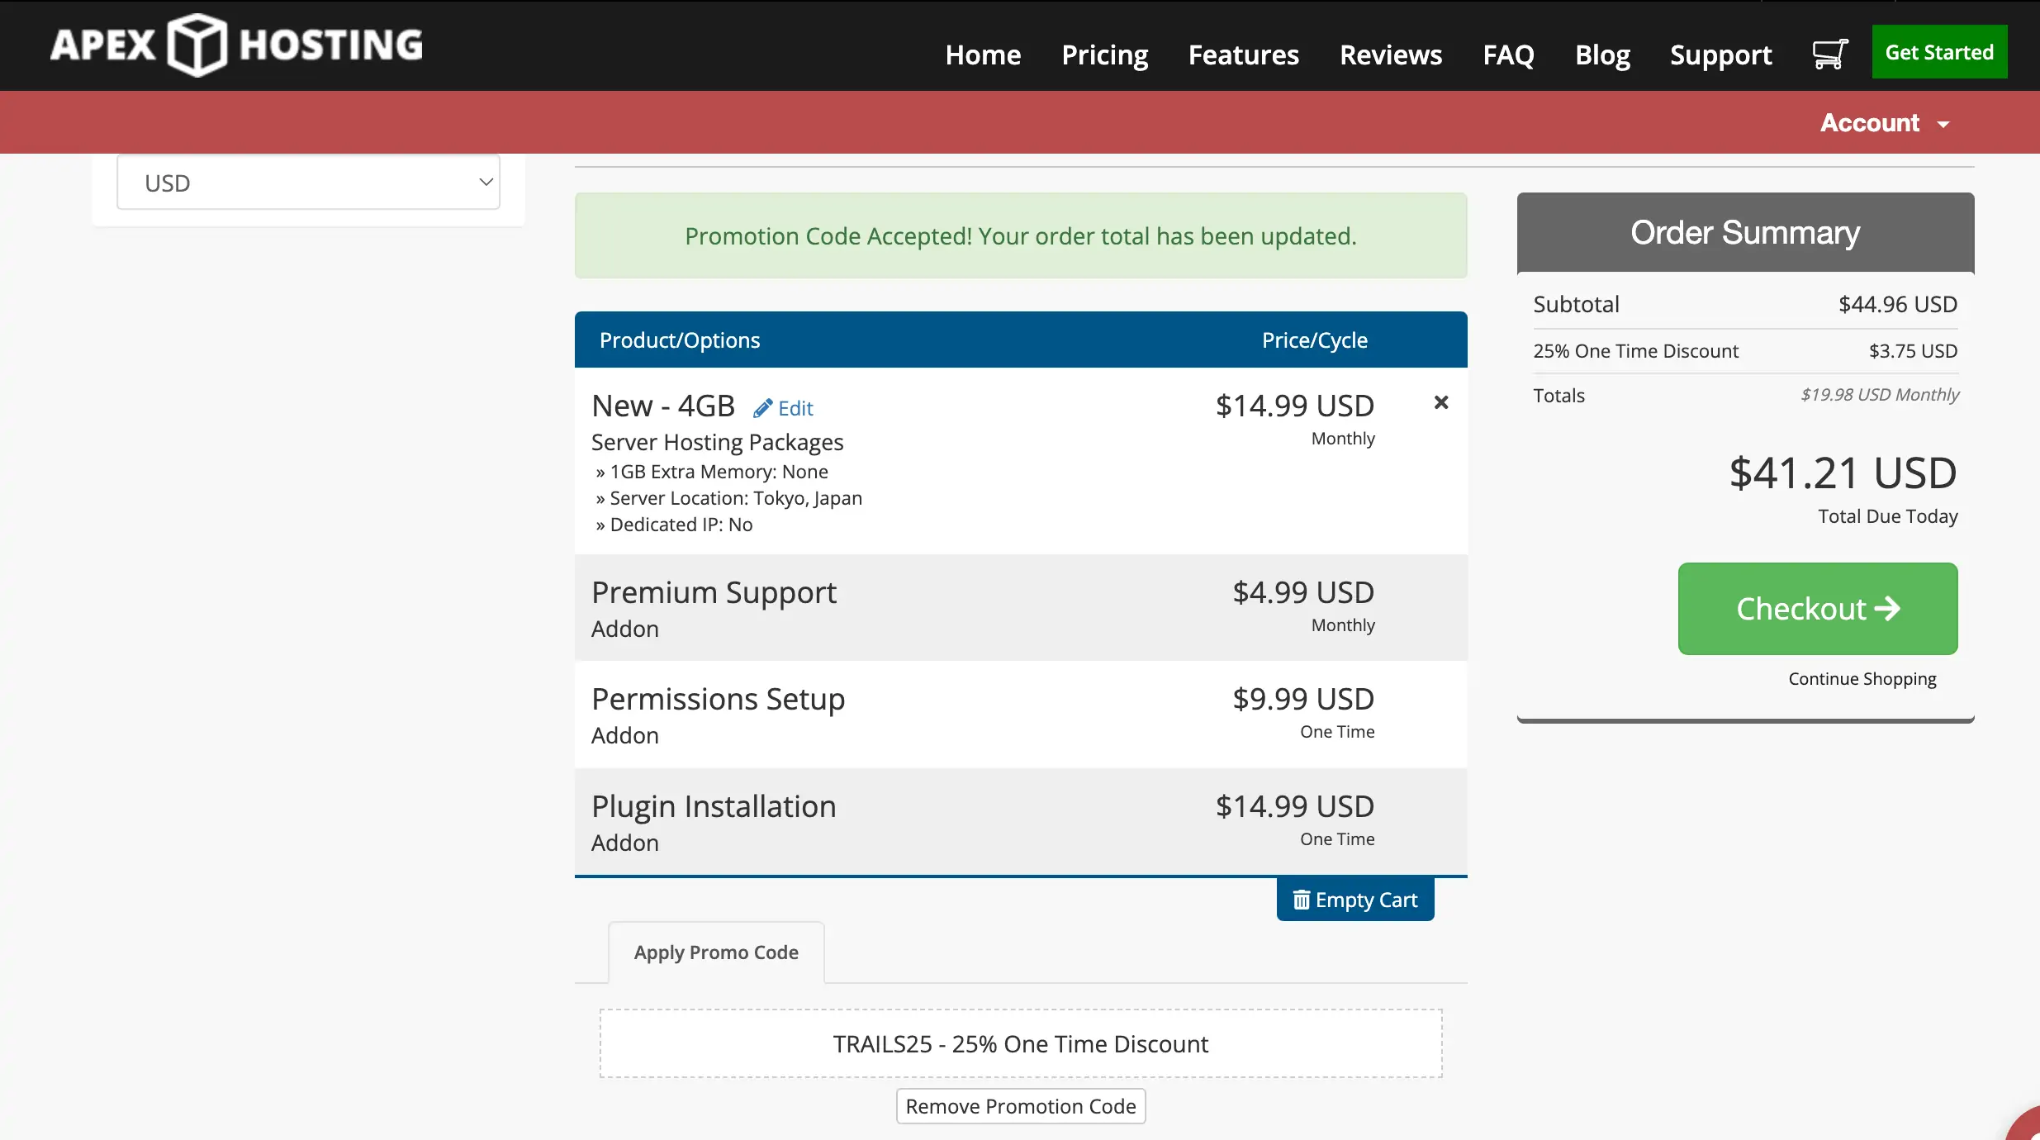Go to the Pricing page

pyautogui.click(x=1104, y=55)
